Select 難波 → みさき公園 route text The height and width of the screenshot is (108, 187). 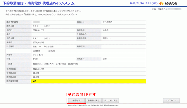pyautogui.click(x=43, y=47)
